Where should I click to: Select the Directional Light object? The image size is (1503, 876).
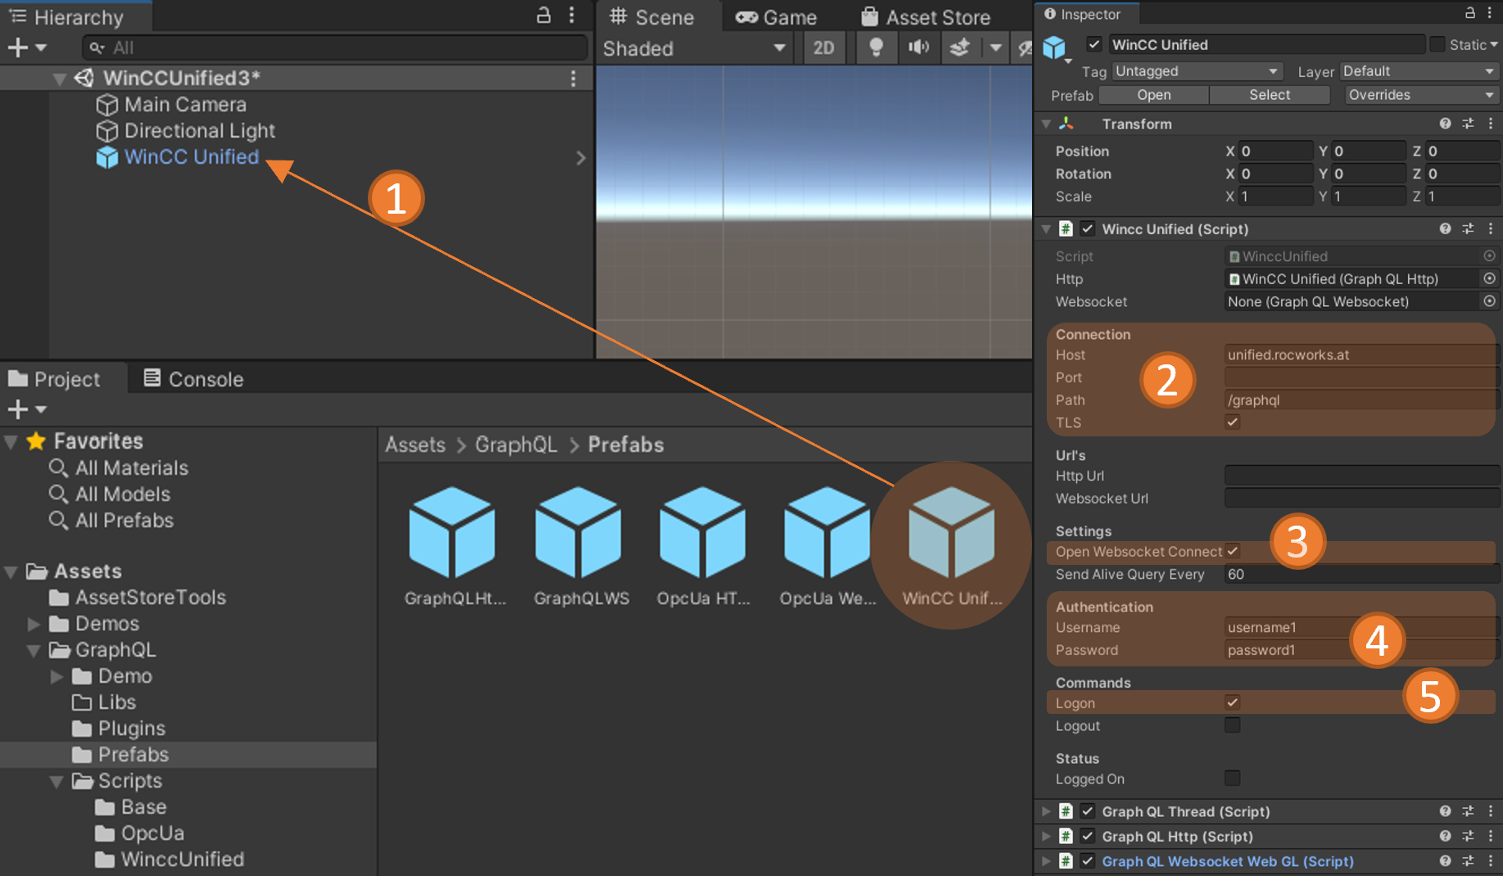199,131
